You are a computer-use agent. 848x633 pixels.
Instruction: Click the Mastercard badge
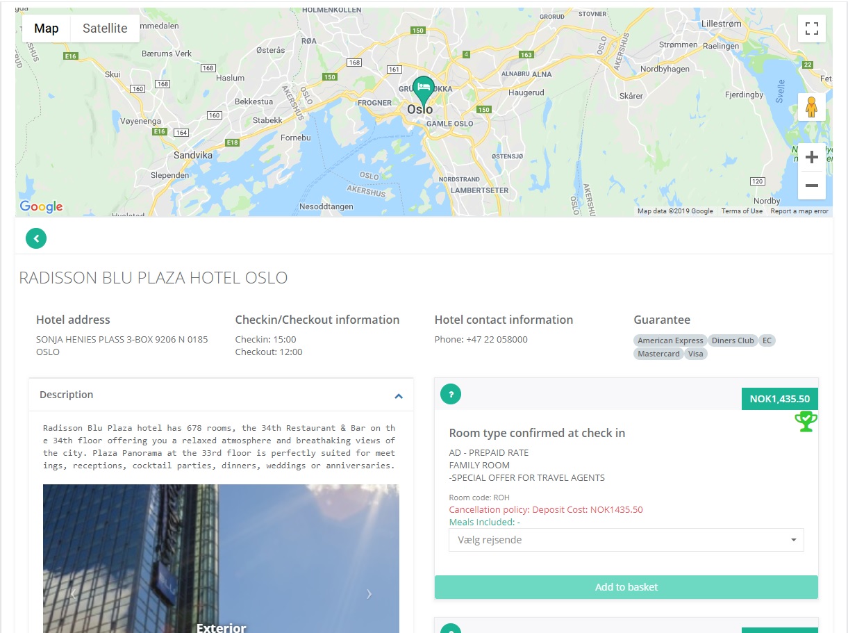click(x=658, y=354)
